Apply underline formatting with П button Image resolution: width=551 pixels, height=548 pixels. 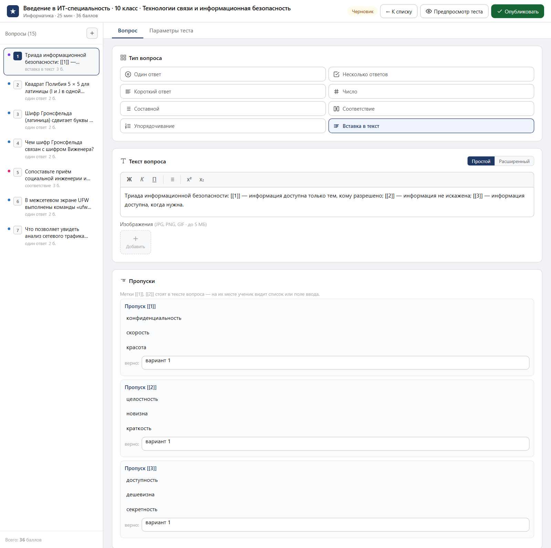coord(154,180)
